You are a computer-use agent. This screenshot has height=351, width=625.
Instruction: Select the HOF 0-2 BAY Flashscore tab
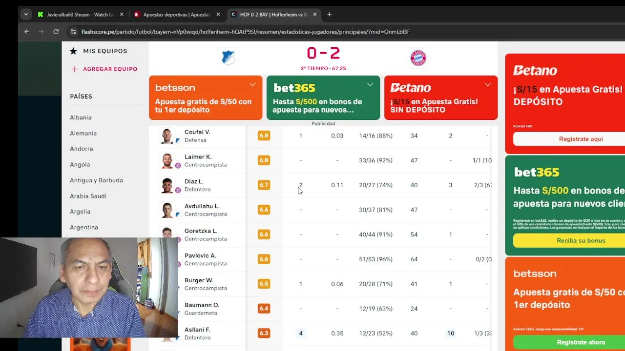[273, 15]
